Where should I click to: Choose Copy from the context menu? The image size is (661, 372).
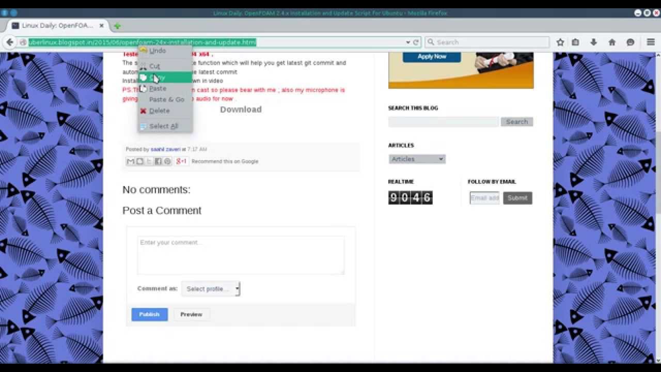pos(165,78)
